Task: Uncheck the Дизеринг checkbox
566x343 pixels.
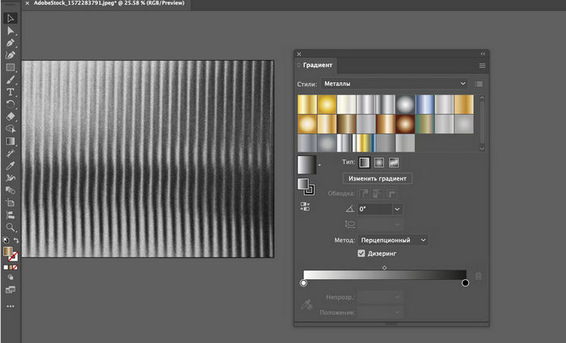Action: click(x=362, y=254)
